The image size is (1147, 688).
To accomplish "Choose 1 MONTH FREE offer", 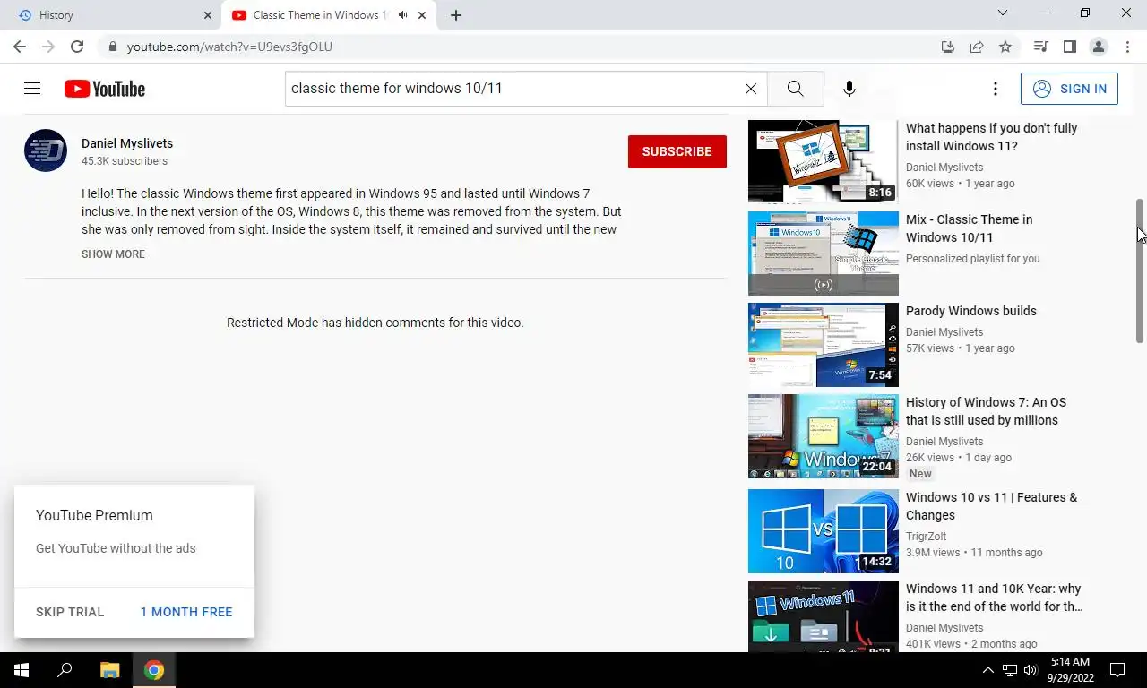I will pos(186,612).
